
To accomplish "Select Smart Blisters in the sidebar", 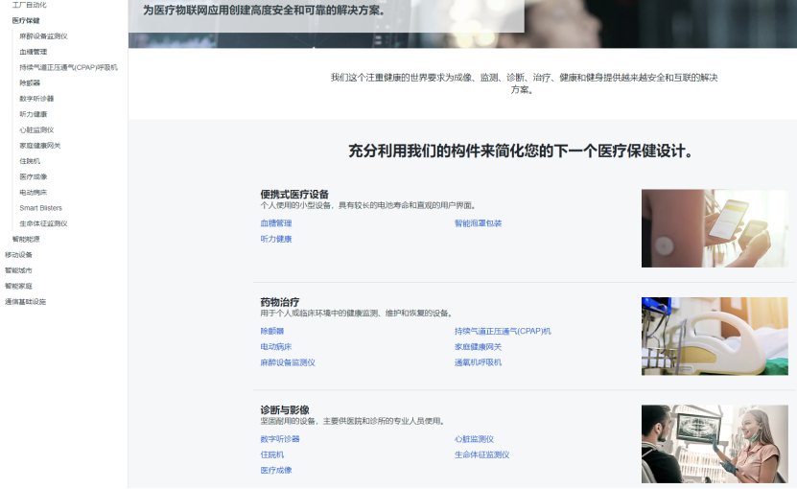I will point(40,208).
